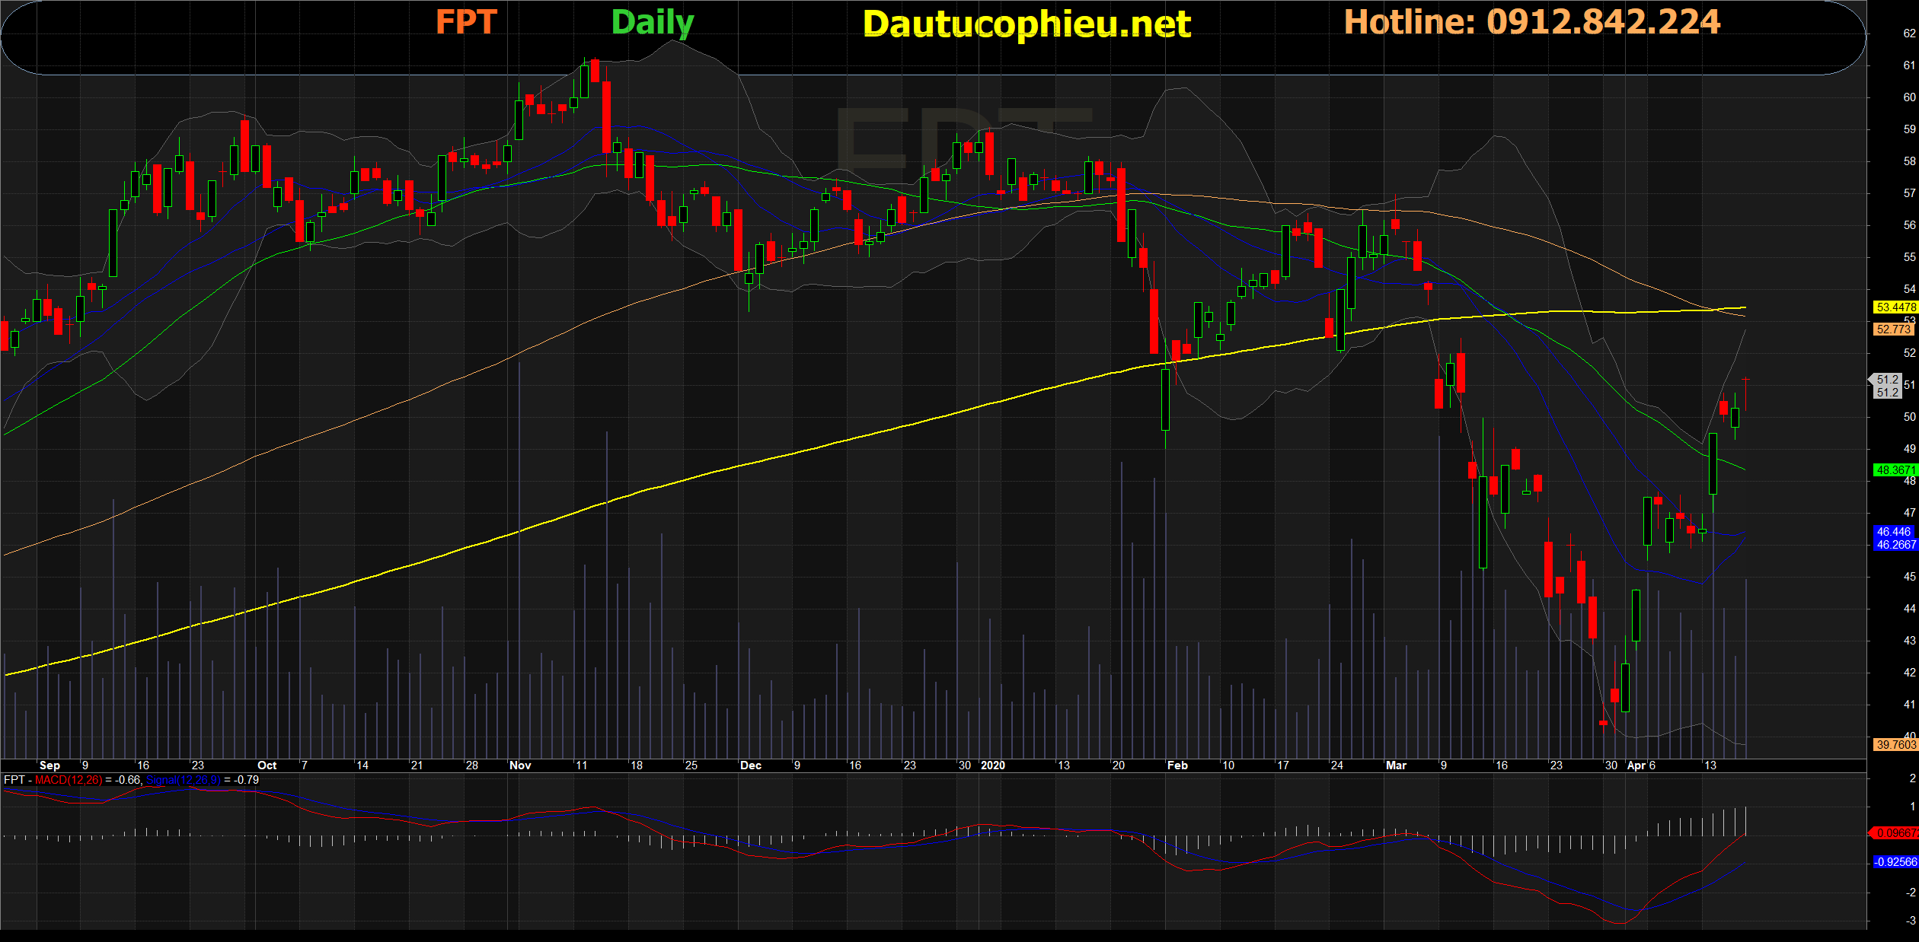The height and width of the screenshot is (942, 1919).
Task: Click the blue -0.92566 signal value tag
Action: tap(1895, 862)
